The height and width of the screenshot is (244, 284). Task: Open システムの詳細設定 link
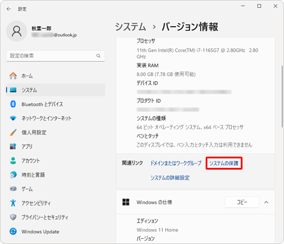point(170,178)
